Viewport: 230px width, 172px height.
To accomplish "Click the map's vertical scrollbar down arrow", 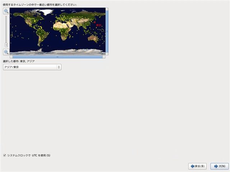I will click(x=107, y=54).
